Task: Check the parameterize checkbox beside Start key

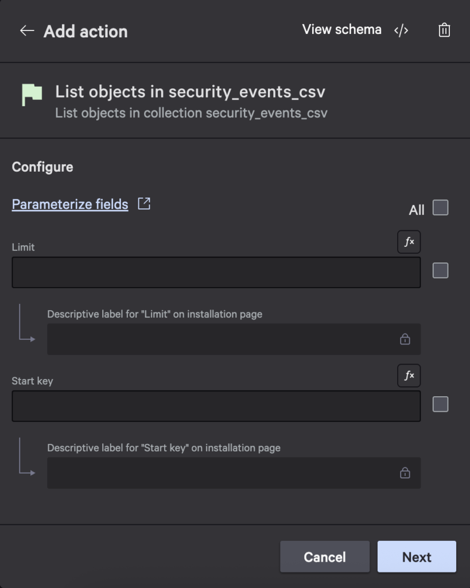Action: click(x=440, y=404)
